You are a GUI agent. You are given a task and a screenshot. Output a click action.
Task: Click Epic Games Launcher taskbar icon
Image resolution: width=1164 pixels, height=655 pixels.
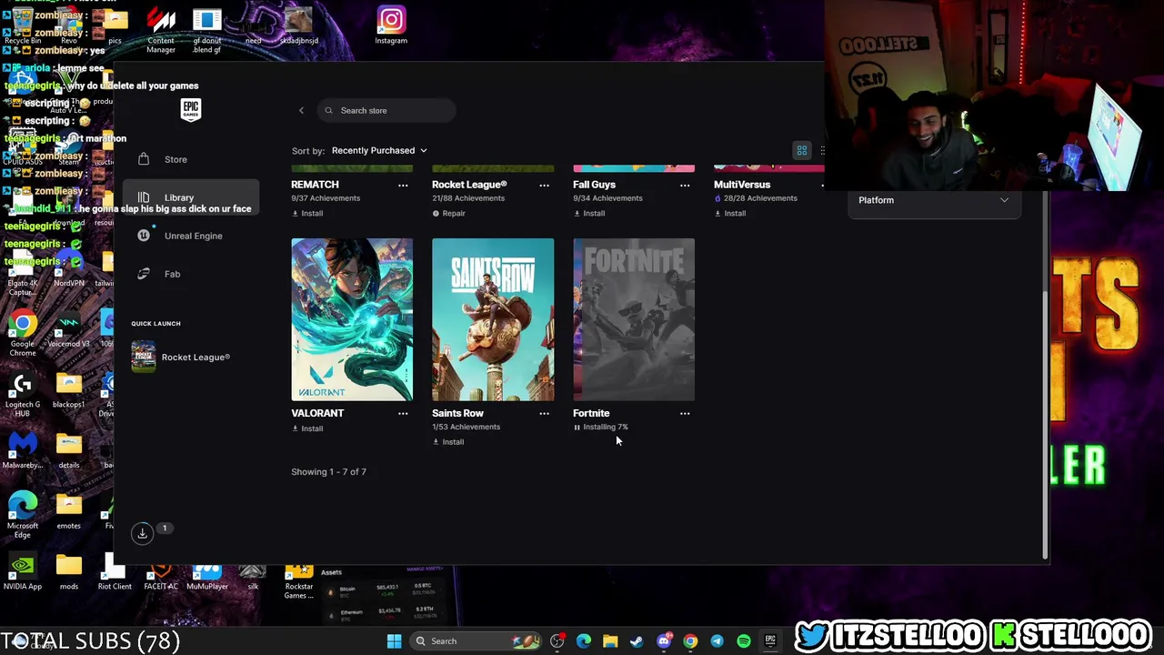[x=770, y=641]
